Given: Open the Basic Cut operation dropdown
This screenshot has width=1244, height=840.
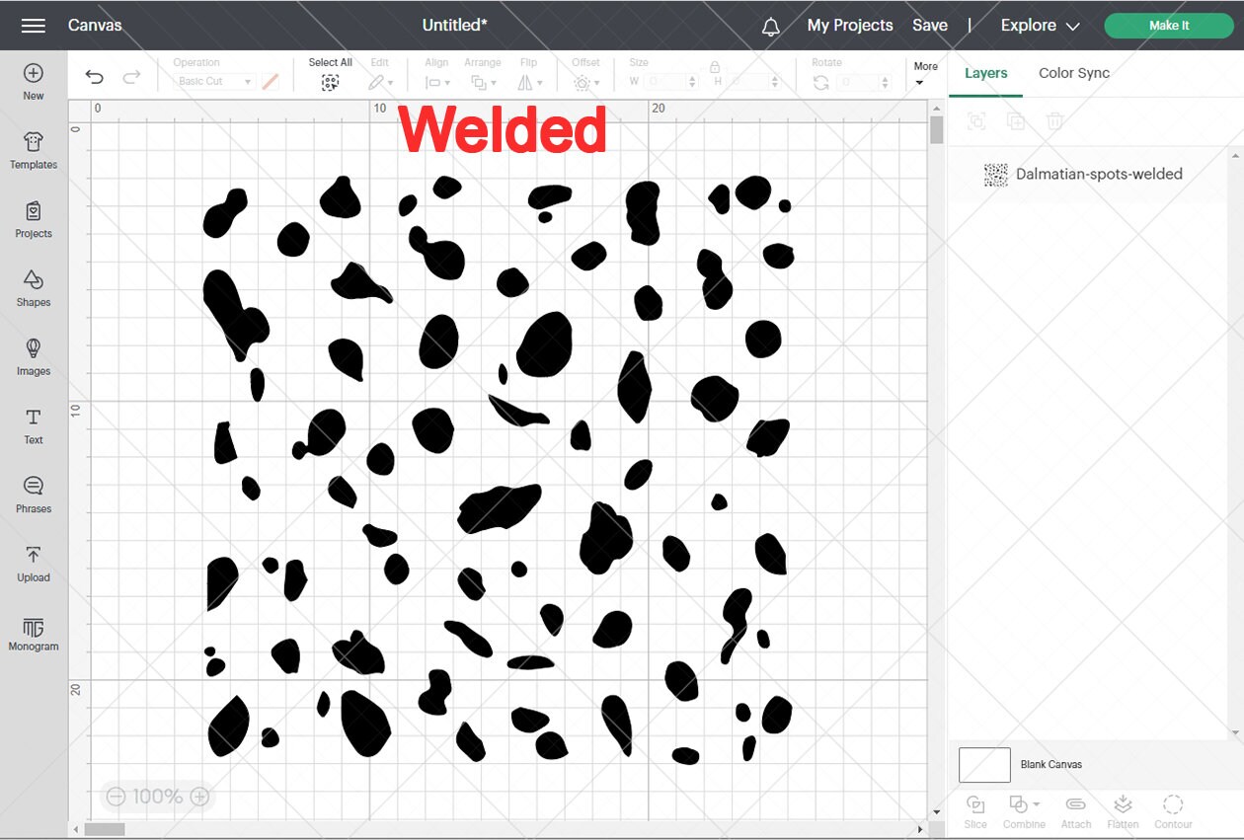Looking at the screenshot, I should click(x=214, y=81).
